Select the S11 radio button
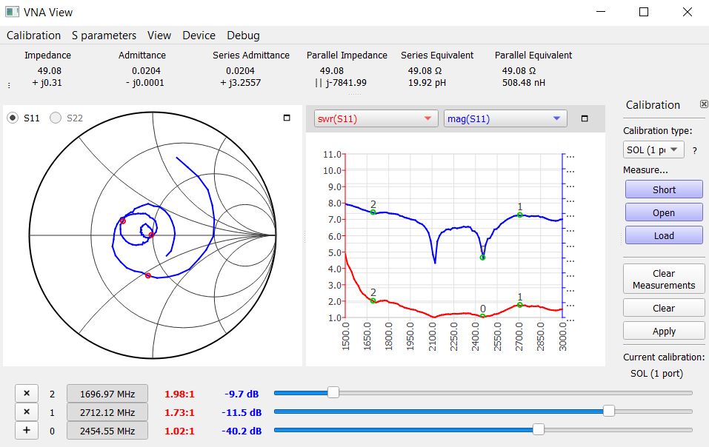709x447 pixels. (13, 118)
